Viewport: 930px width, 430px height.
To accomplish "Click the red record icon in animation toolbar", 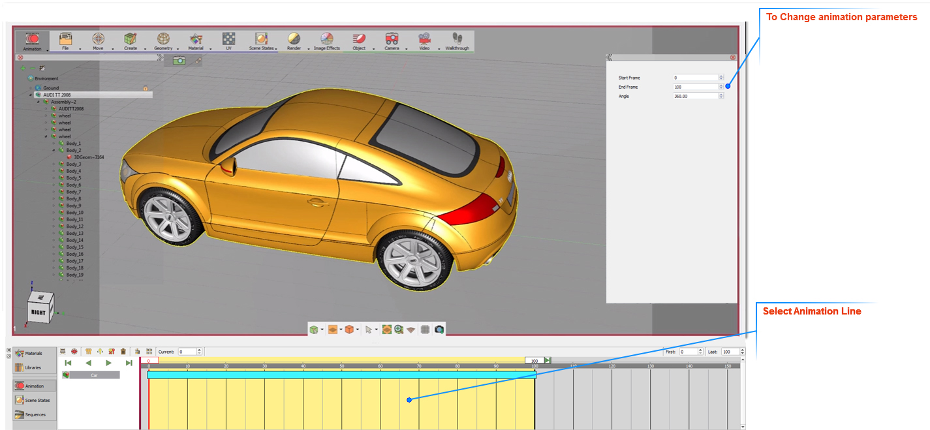I will pyautogui.click(x=74, y=351).
